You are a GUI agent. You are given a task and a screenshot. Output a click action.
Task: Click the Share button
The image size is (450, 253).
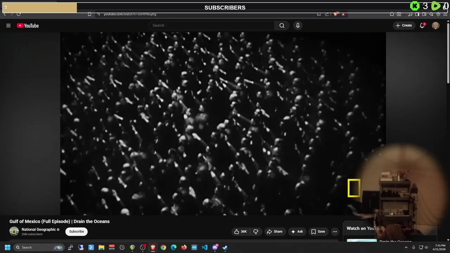pos(275,232)
